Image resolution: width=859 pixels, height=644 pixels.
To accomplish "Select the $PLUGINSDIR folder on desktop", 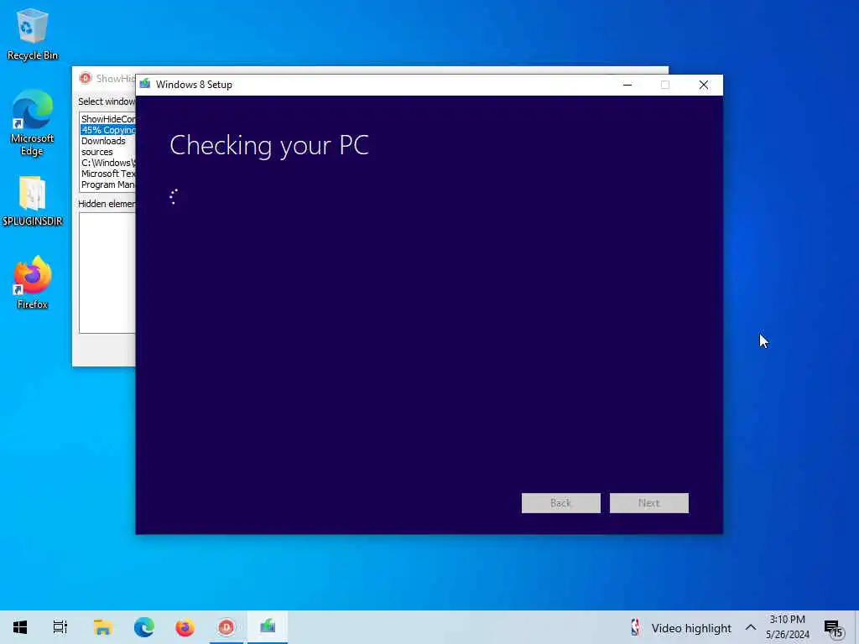I will tap(33, 201).
